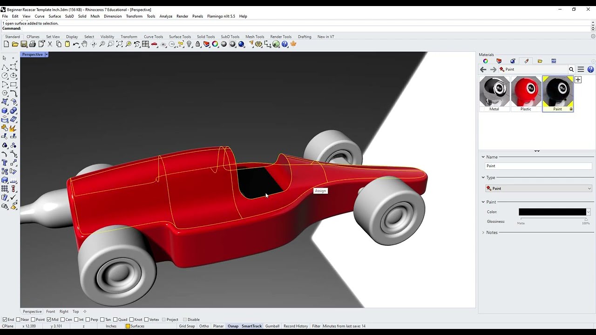This screenshot has height=335, width=596.
Task: Open Options with the gear icon
Action: [259, 44]
